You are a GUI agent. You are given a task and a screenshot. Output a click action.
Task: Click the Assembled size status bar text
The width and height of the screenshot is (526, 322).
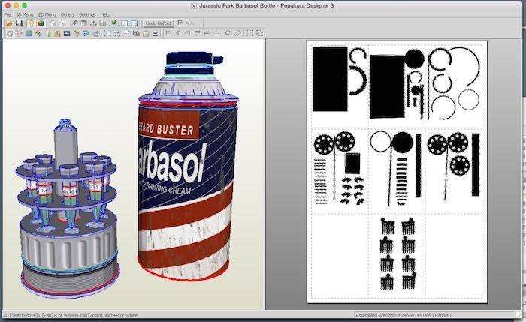[404, 315]
